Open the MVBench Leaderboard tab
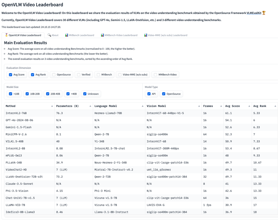This screenshot has width=278, height=221. [x=80, y=35]
